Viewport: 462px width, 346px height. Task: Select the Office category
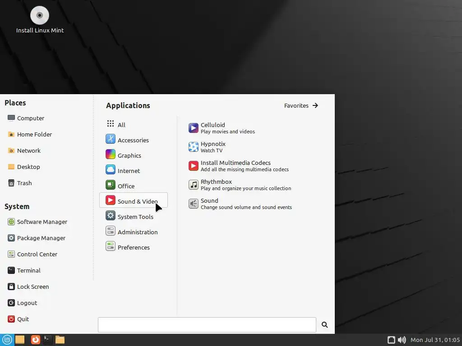(134, 186)
